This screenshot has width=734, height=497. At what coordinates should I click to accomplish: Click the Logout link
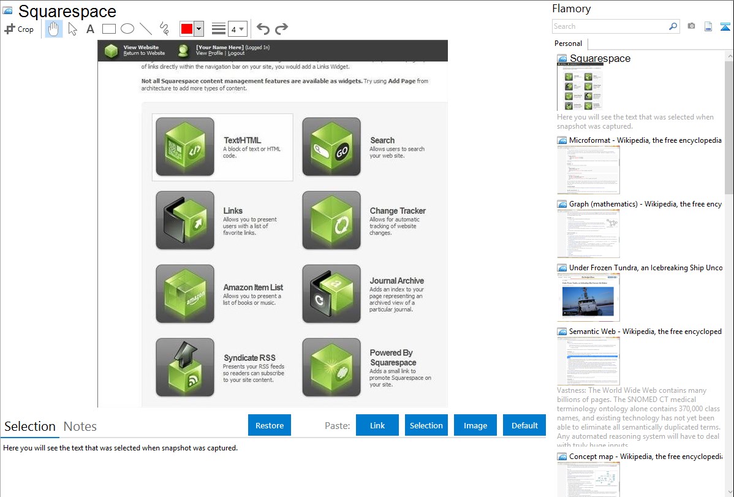click(236, 53)
